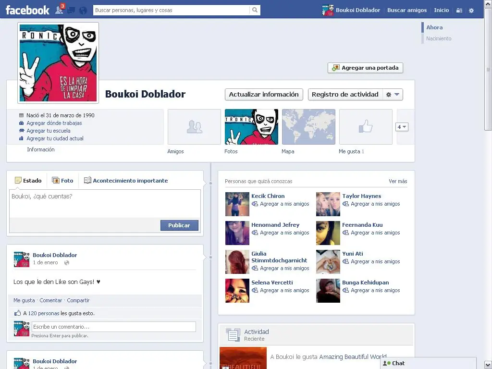Click the thumbs-up icon beside 120 personas
This screenshot has width=492, height=369.
tap(18, 313)
